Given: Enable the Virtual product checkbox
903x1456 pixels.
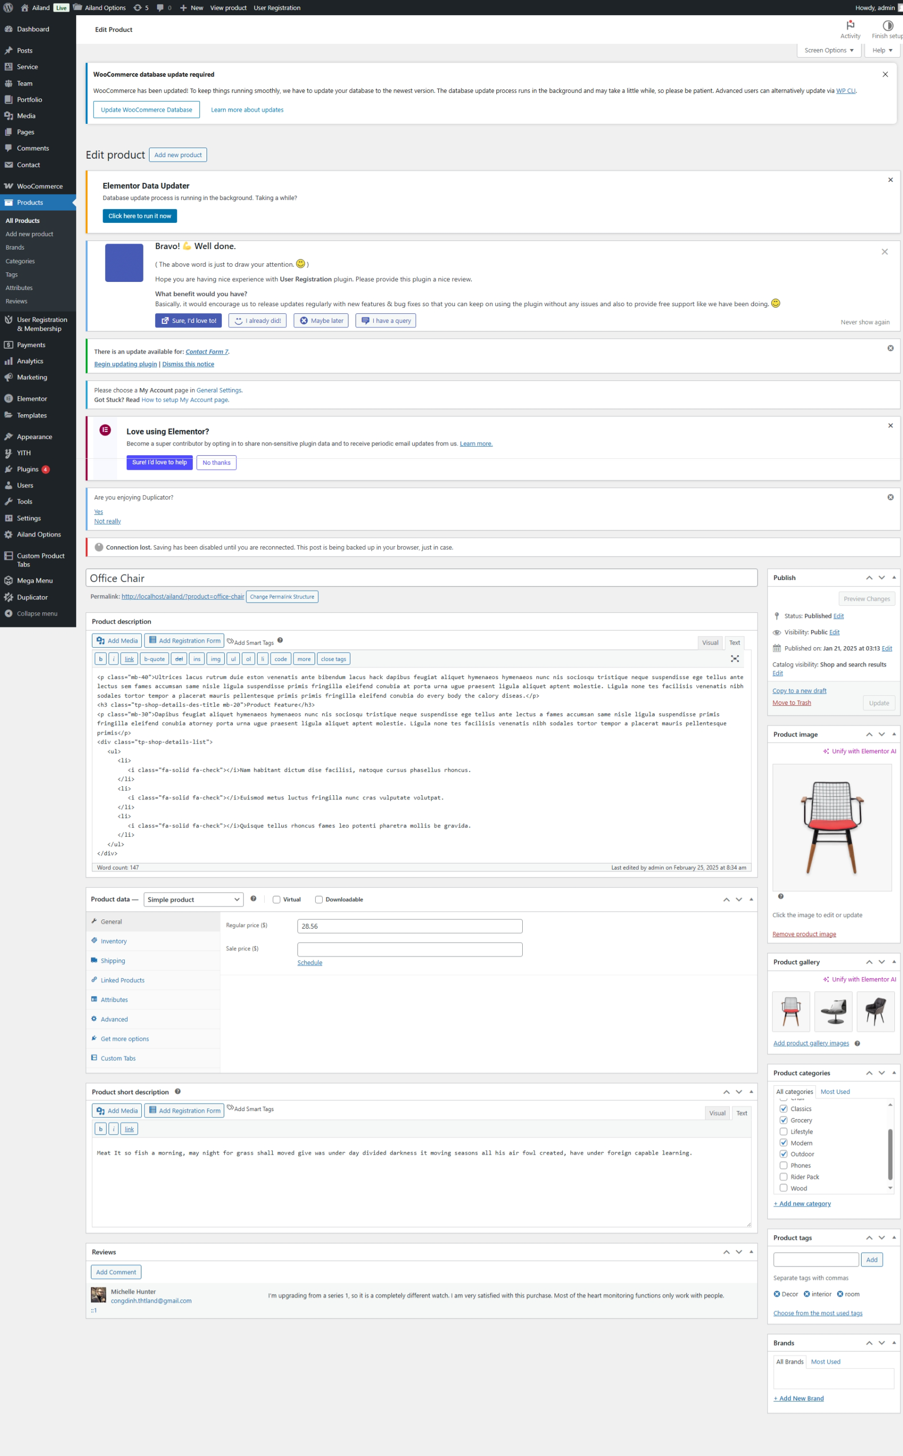Looking at the screenshot, I should [x=277, y=900].
